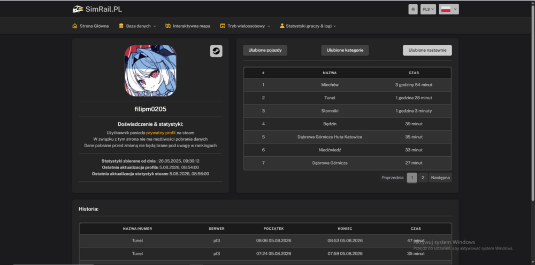Click the home icon beside Strona Główna
Image resolution: width=535 pixels, height=265 pixels.
click(75, 26)
